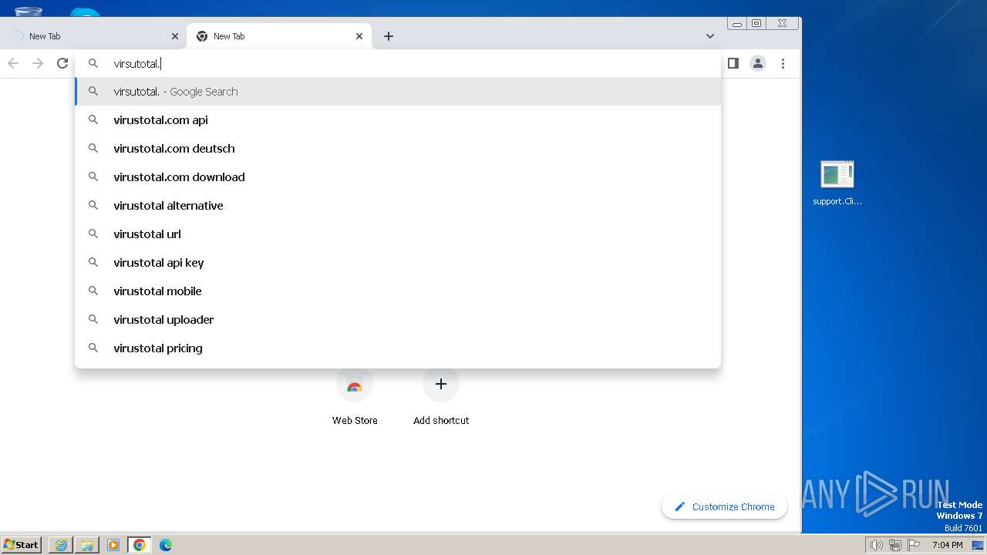Choose the 'virustotal mobile' suggestion

(398, 291)
